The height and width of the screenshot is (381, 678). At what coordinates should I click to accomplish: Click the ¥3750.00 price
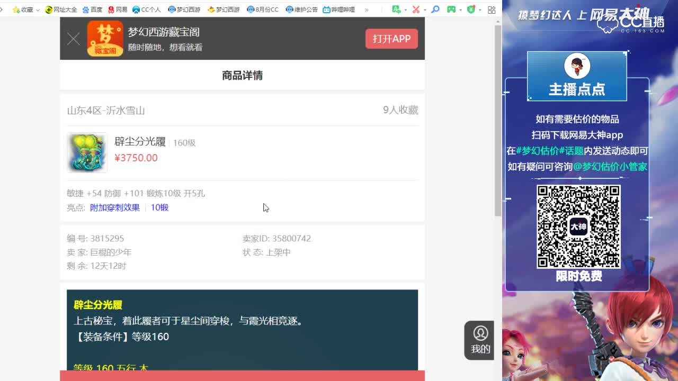click(136, 158)
